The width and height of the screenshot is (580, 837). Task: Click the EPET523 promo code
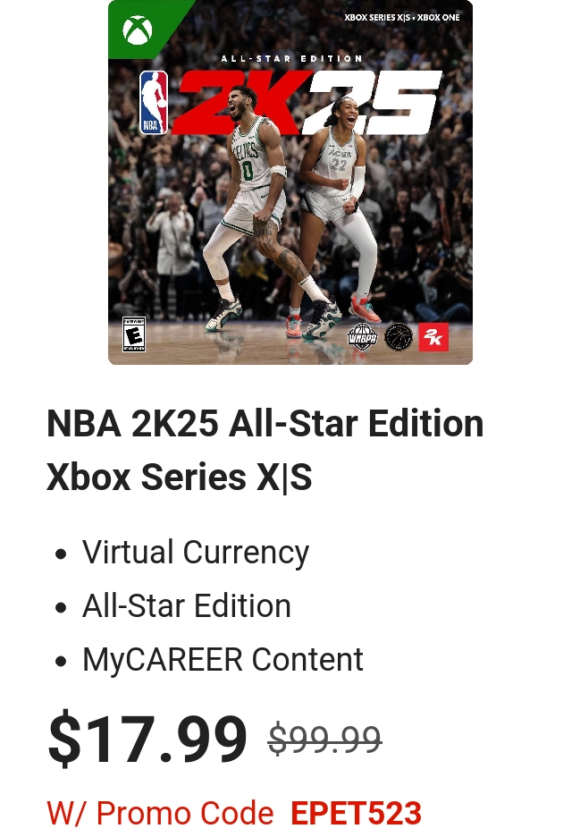click(x=356, y=813)
